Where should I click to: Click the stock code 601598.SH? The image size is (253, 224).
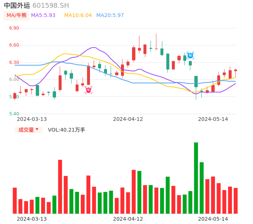(x=51, y=6)
